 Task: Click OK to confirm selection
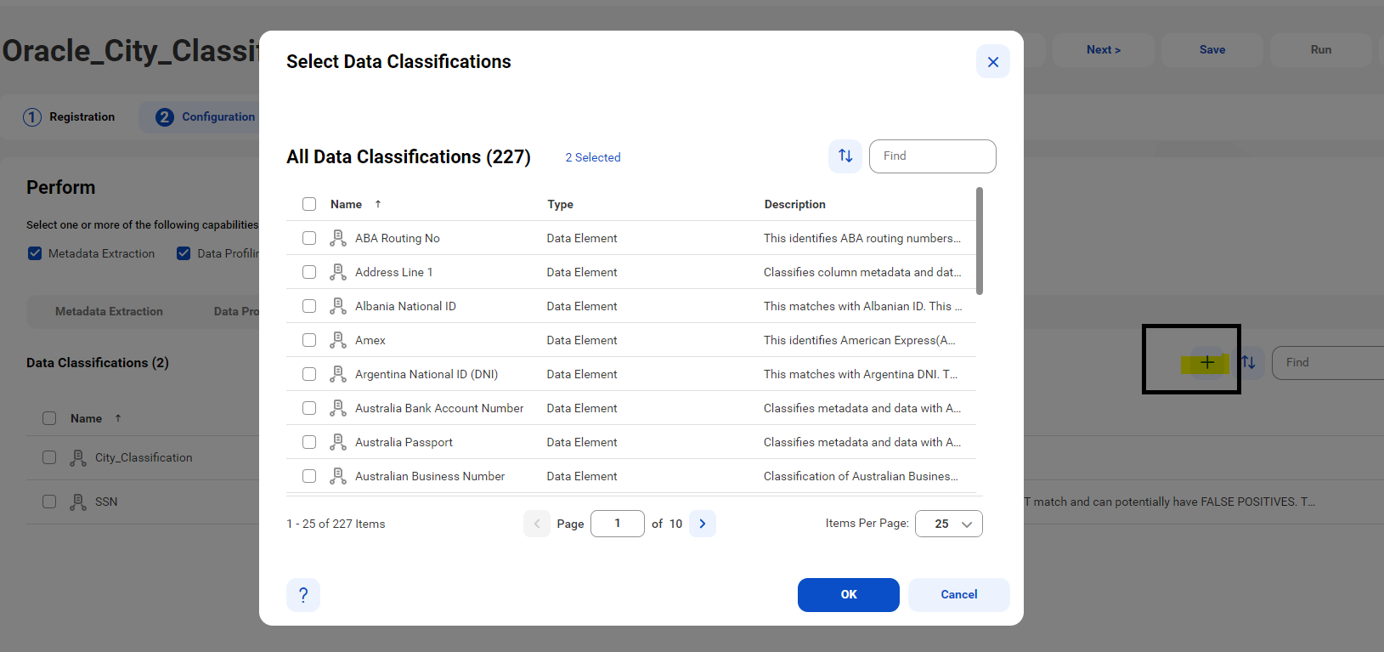pyautogui.click(x=849, y=595)
